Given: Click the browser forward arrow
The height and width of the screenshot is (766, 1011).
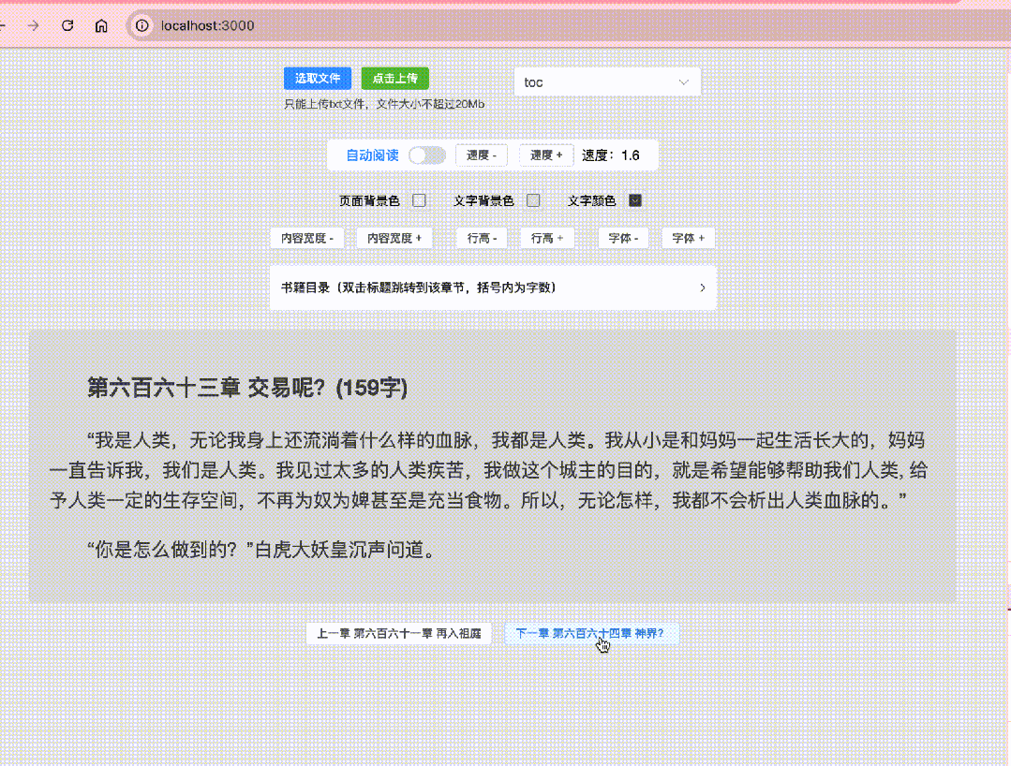Looking at the screenshot, I should pyautogui.click(x=33, y=26).
